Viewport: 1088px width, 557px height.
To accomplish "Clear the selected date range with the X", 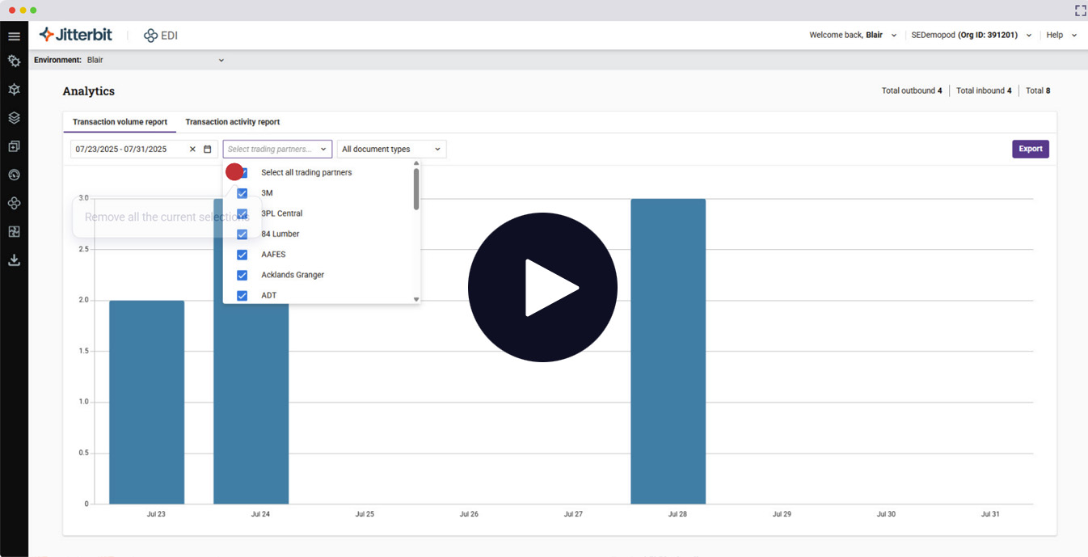I will (192, 149).
